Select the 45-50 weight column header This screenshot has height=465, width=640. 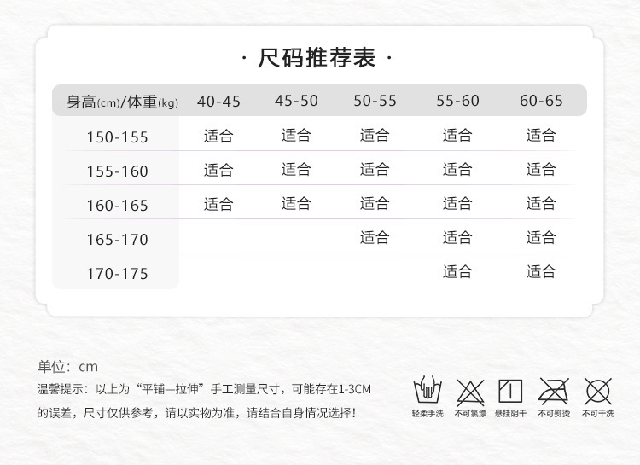coord(296,101)
